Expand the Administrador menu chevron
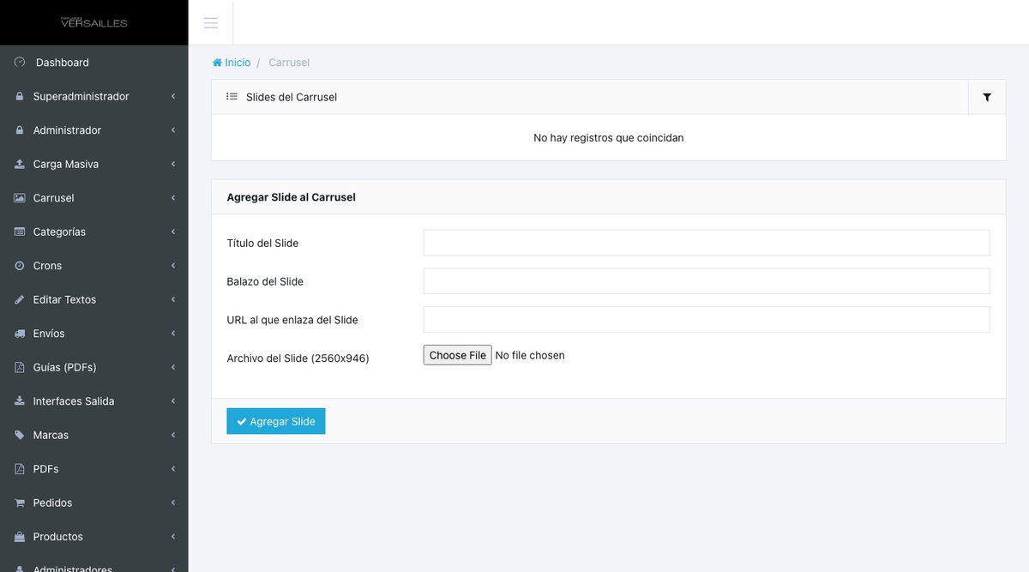This screenshot has width=1029, height=572. (x=173, y=130)
